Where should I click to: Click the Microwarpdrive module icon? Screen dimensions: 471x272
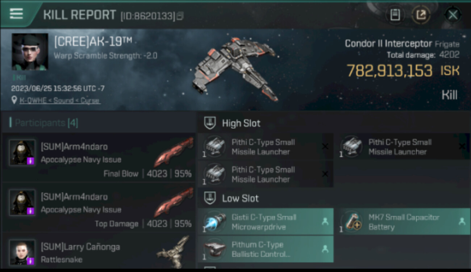(x=215, y=221)
